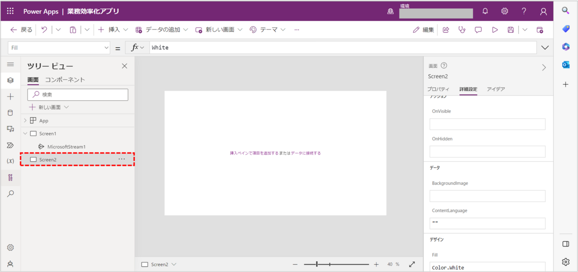
Task: Open the Copilot icon in the Edge sidebar
Action: click(566, 47)
